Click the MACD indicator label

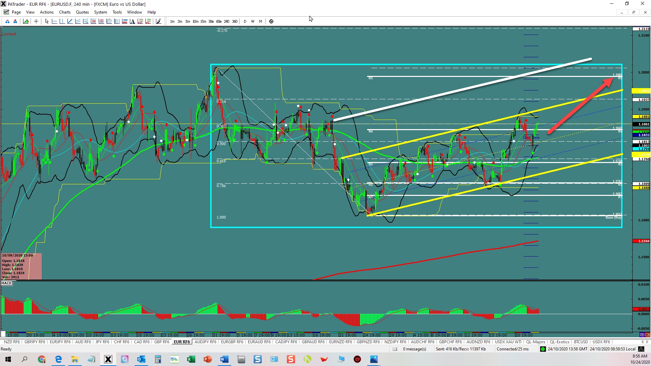pos(6,283)
